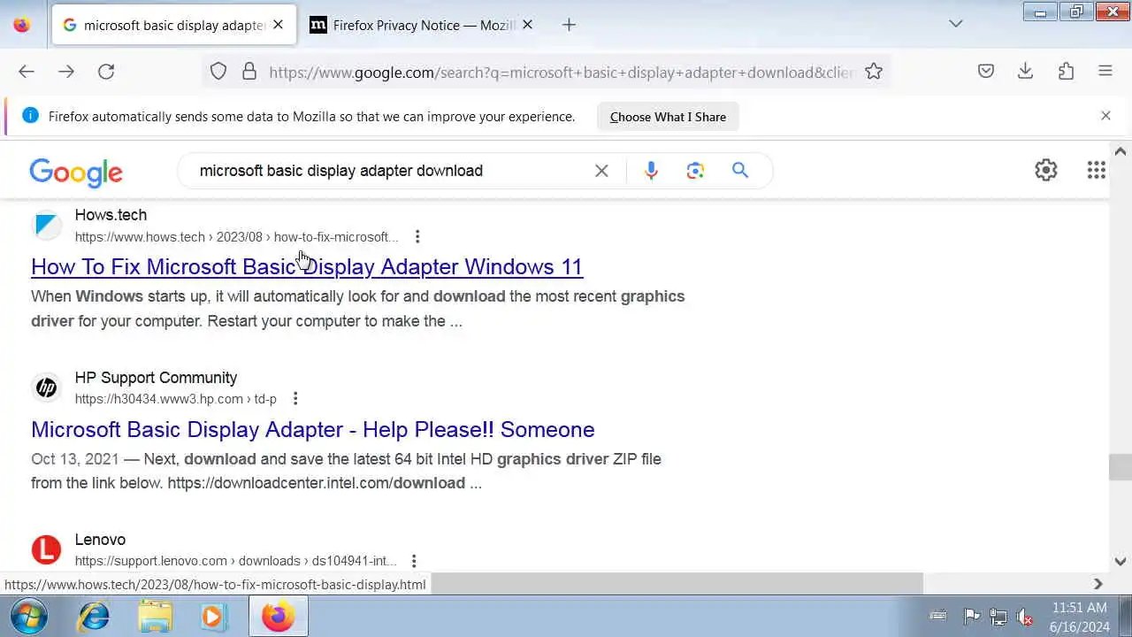Click the Hows.tech site name
Screen dimensions: 1132x637
[111, 215]
